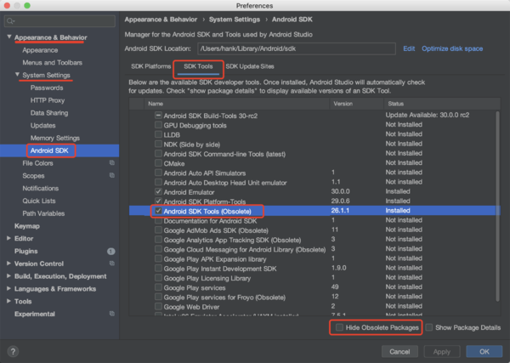Expand Build, Execution, Deployment arrow
This screenshot has height=363, width=510.
[8, 275]
